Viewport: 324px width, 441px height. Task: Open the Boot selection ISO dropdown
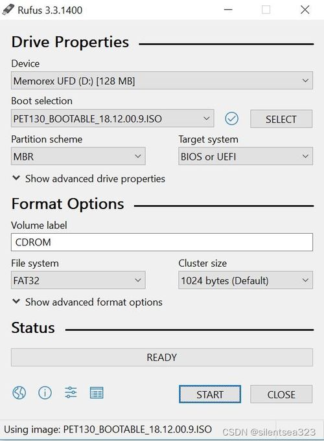point(113,119)
